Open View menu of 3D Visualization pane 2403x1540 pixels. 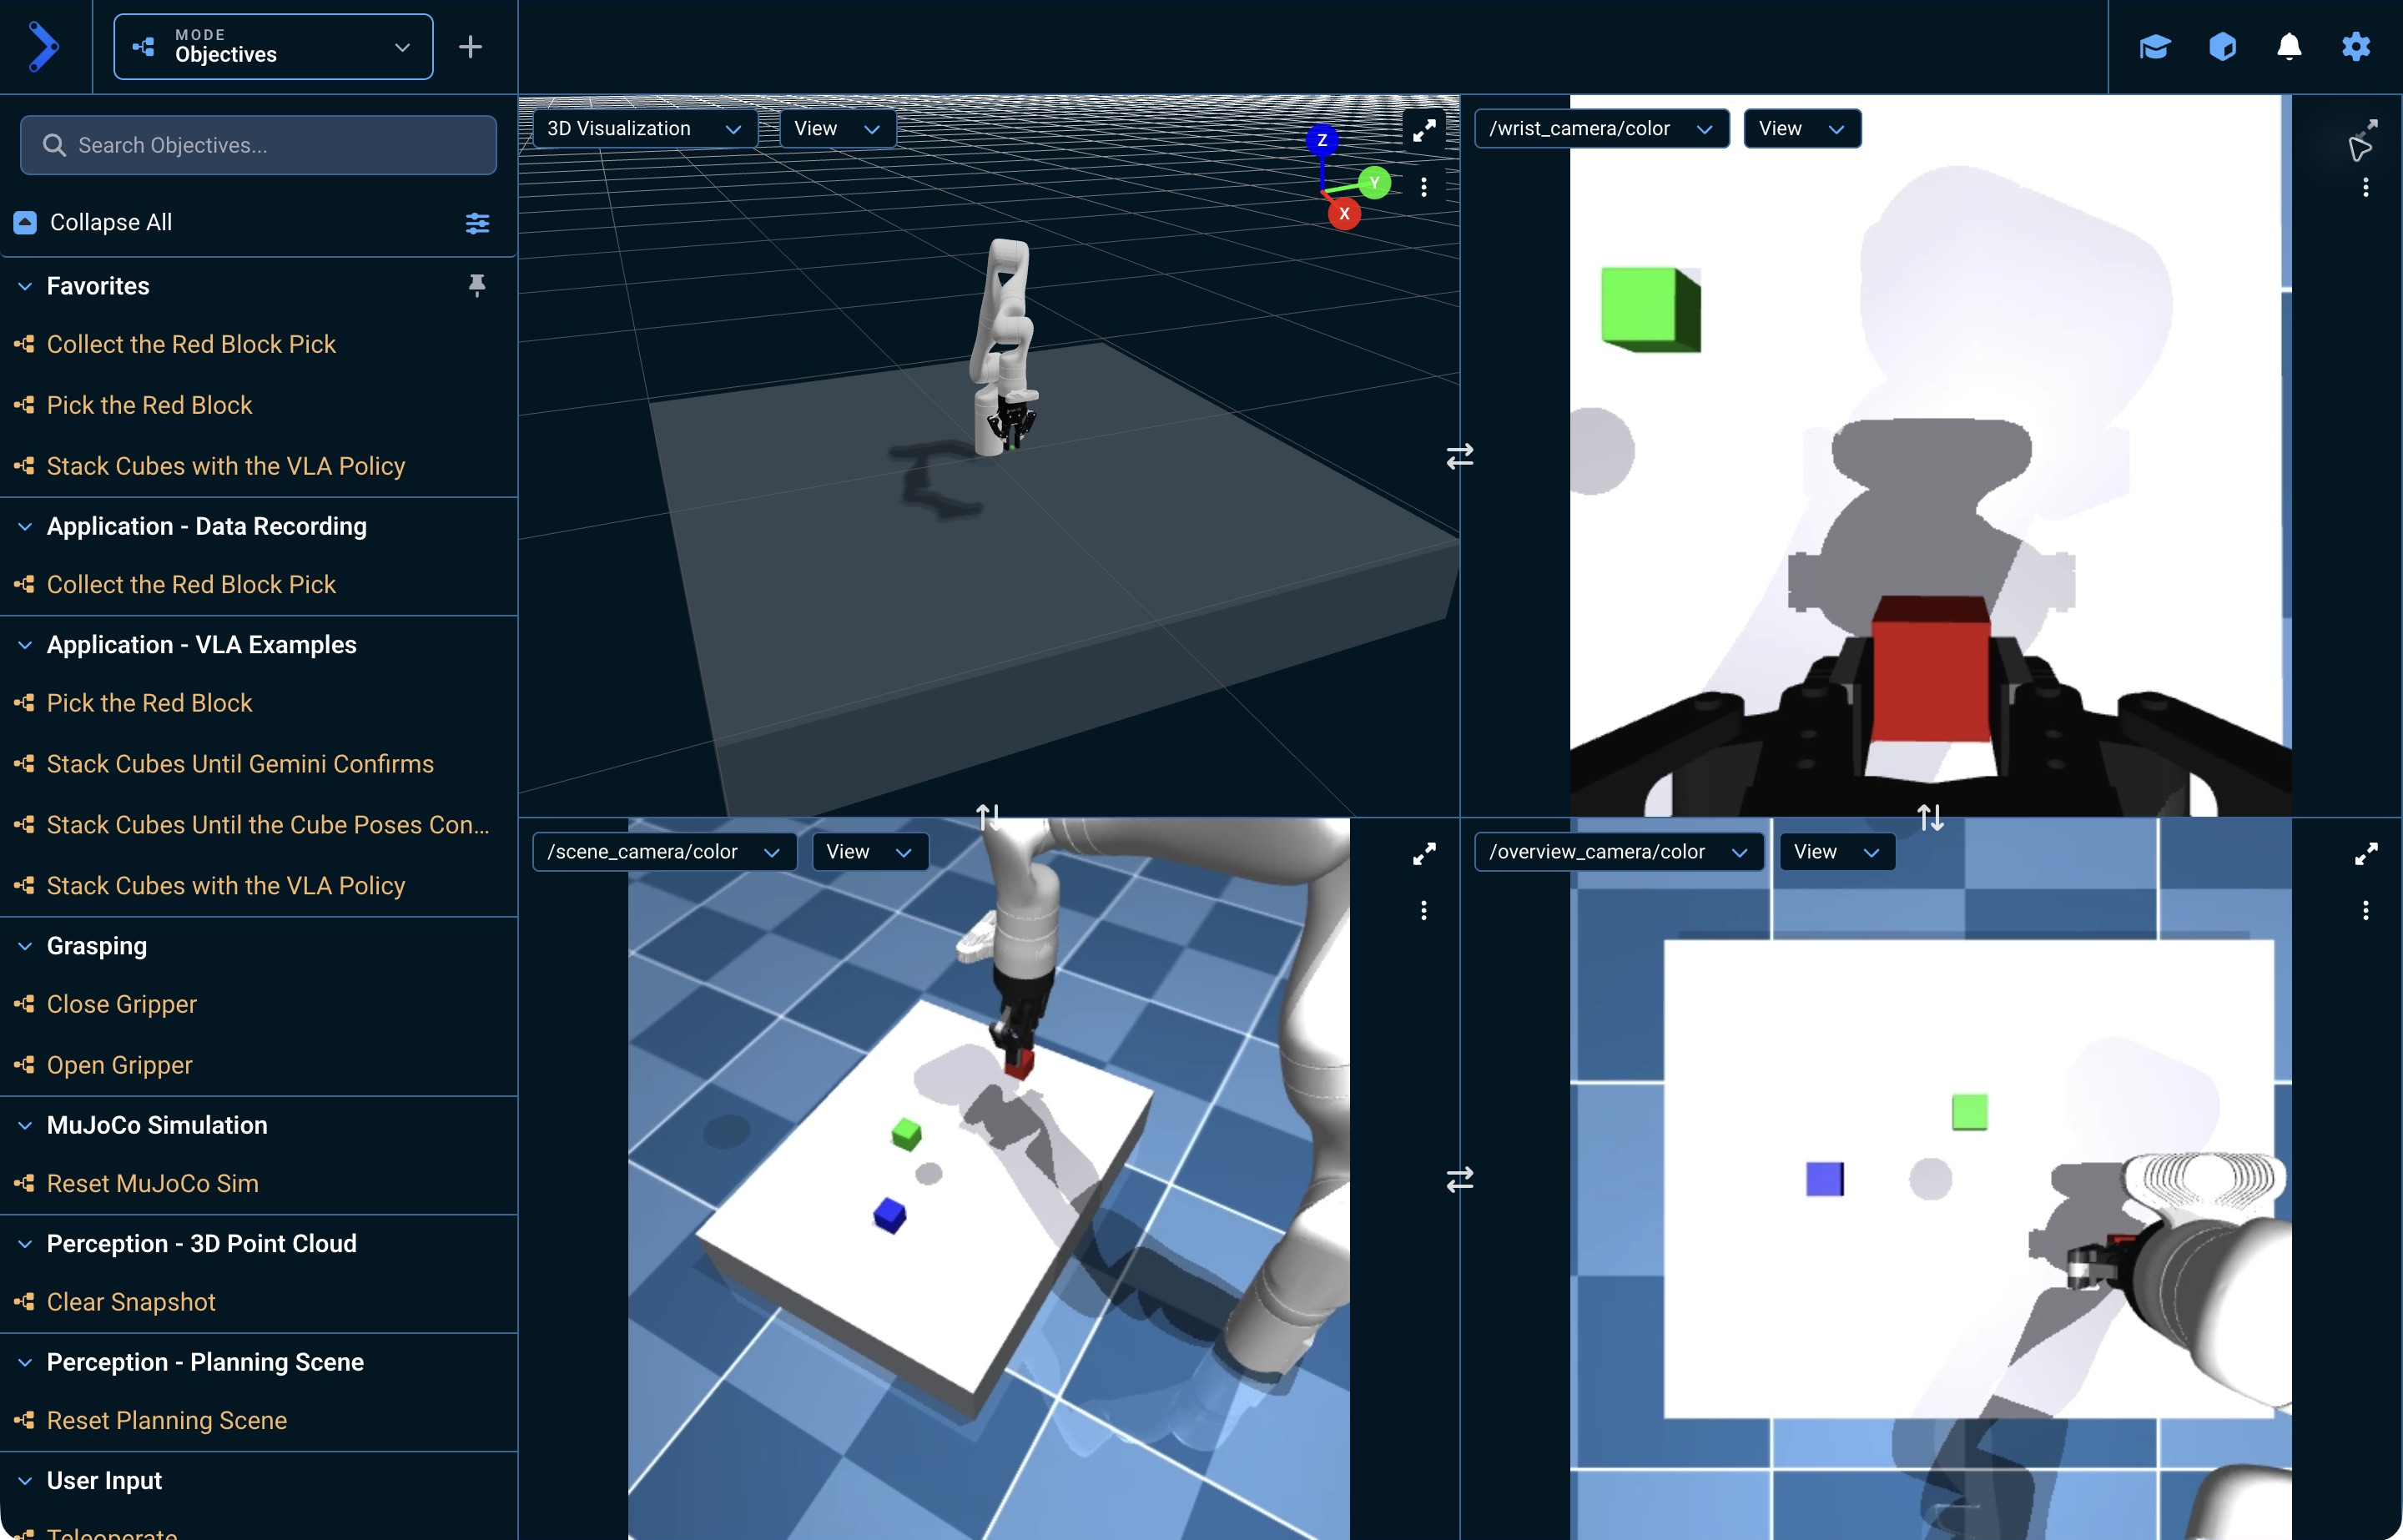tap(837, 129)
